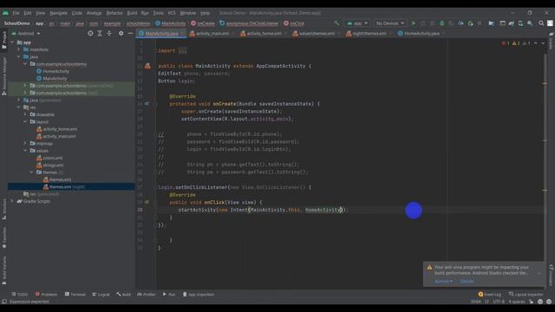This screenshot has height=312, width=555.
Task: Open the Refactor menu
Action: pos(114,13)
